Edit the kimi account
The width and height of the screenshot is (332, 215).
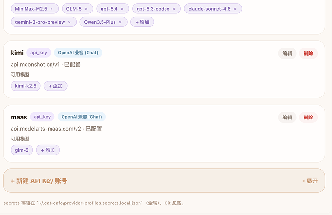[x=287, y=53]
